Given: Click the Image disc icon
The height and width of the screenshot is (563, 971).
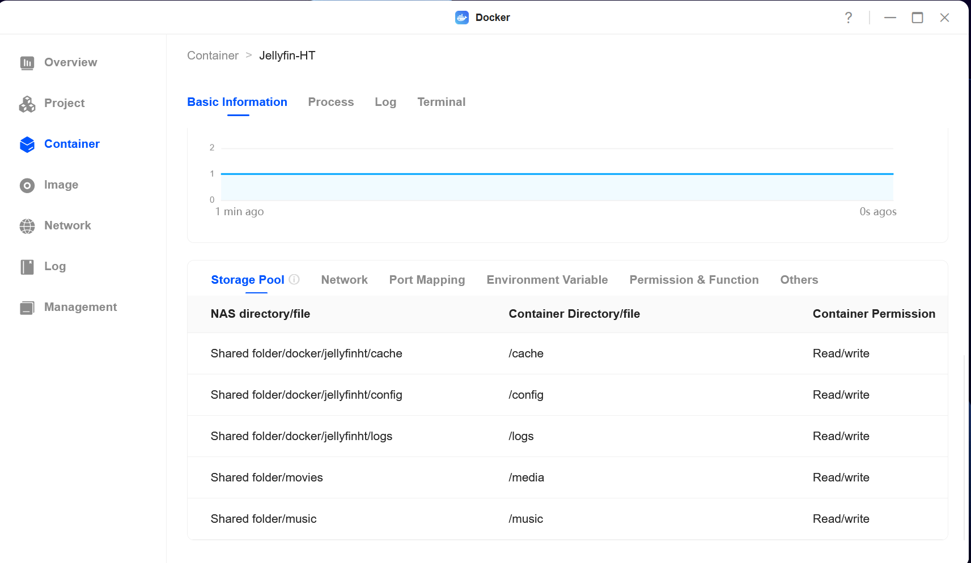Looking at the screenshot, I should pyautogui.click(x=27, y=185).
